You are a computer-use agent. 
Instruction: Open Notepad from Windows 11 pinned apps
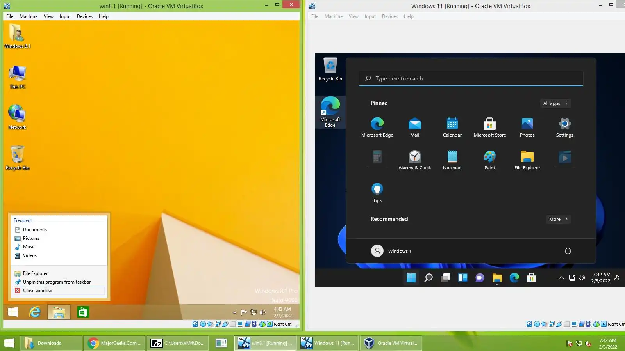click(452, 160)
